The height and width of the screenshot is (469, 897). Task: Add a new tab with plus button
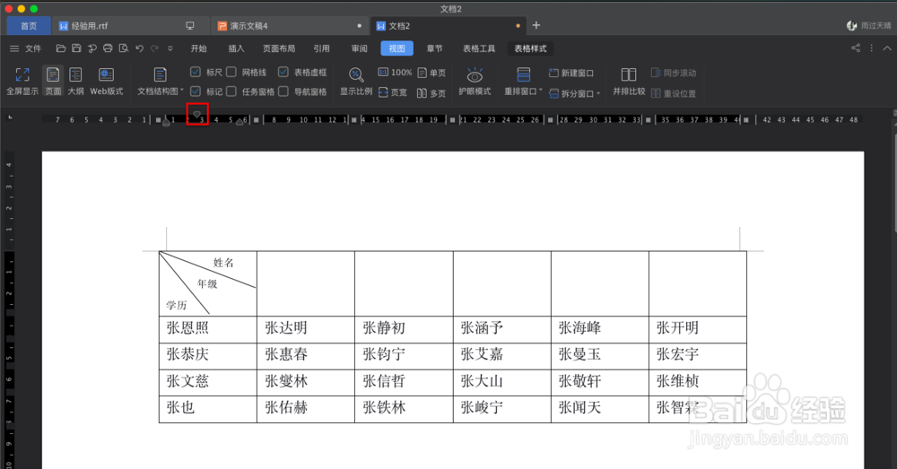(x=536, y=25)
